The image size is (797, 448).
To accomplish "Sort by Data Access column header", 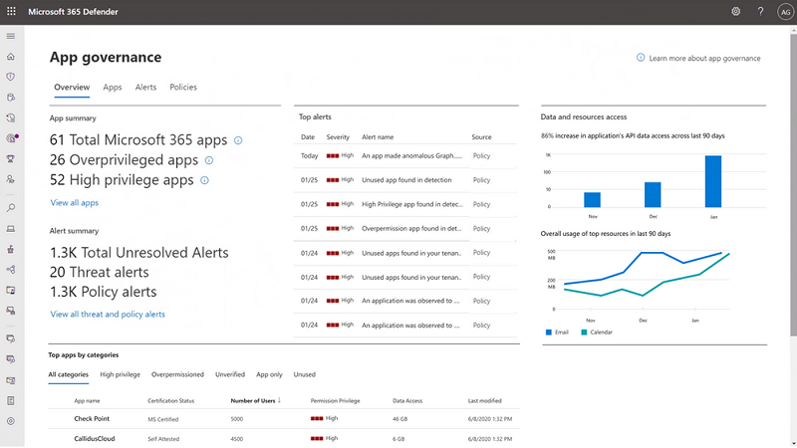I will (407, 401).
